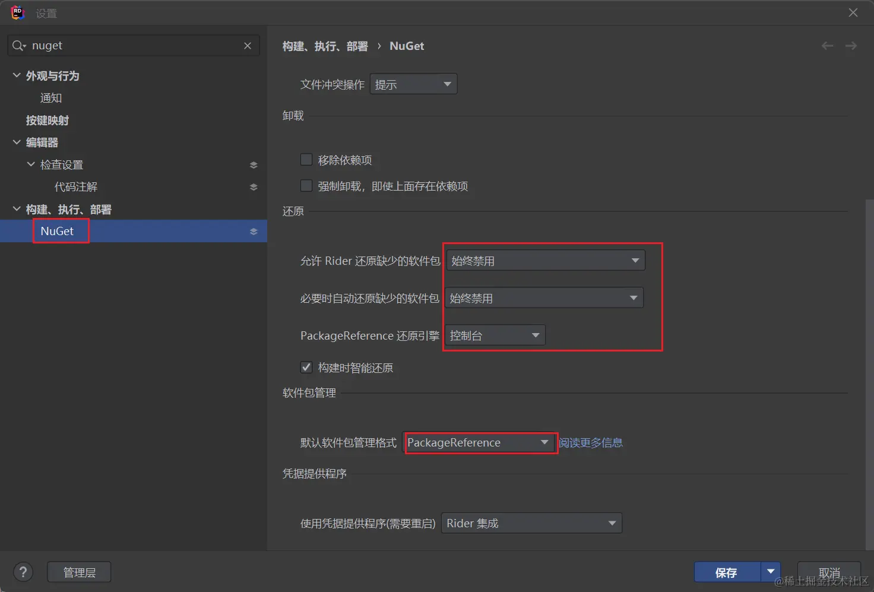874x592 pixels.
Task: Select 代码注解 in settings tree
Action: pos(76,187)
